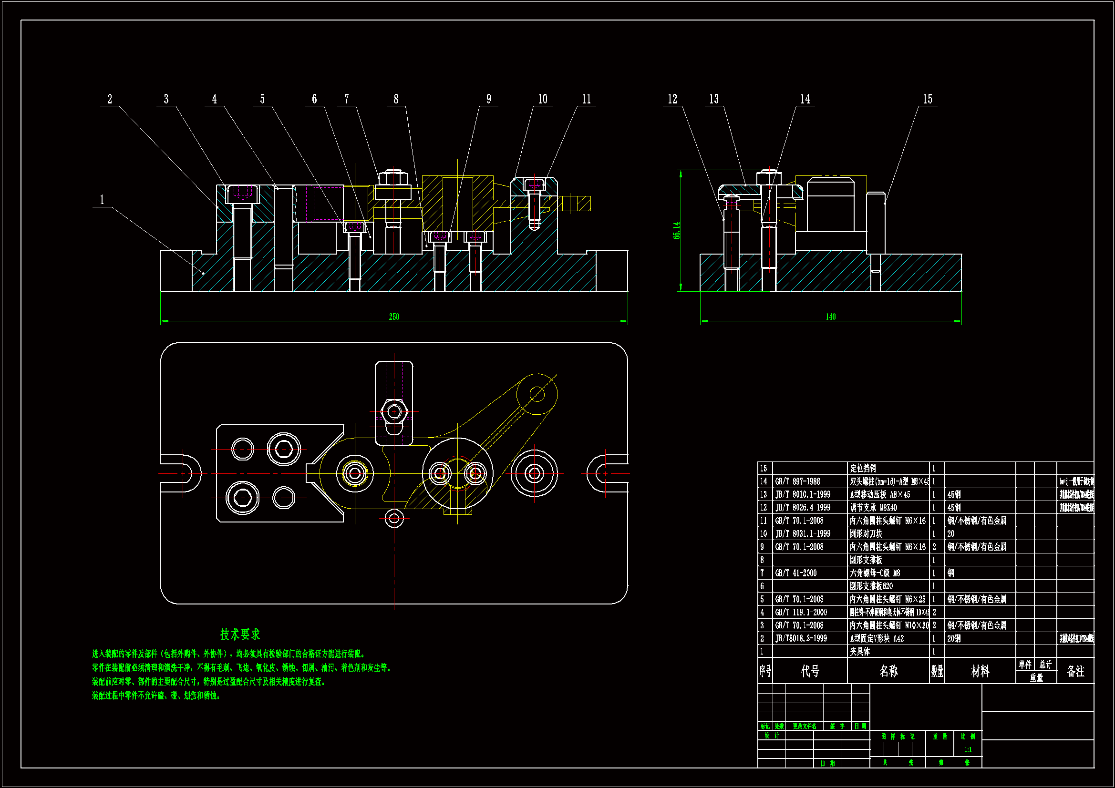Select 夹具体 name in row 1

pos(860,651)
